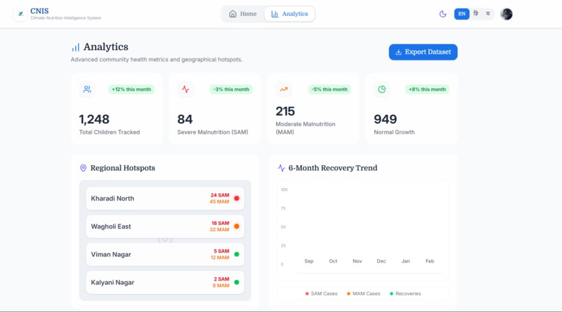Click the Regional Hotspots map pin icon
This screenshot has width=562, height=312.
coord(83,168)
